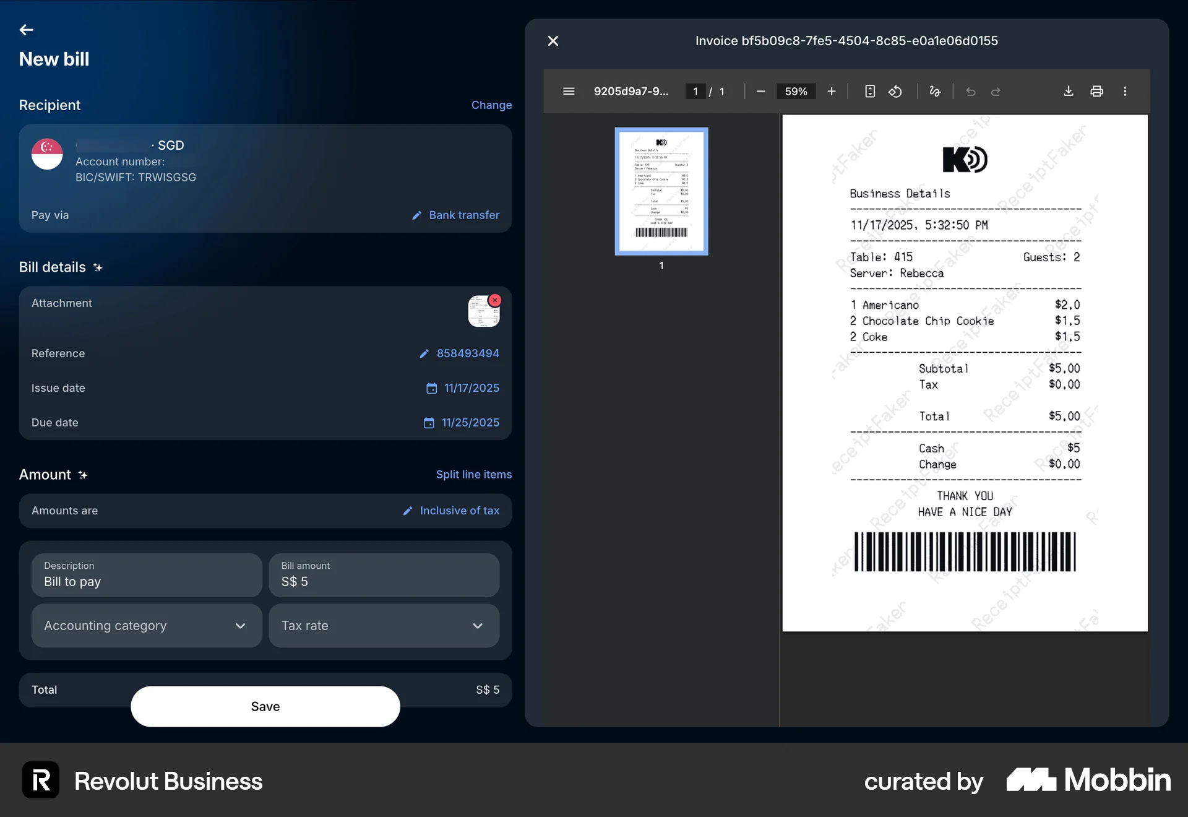The image size is (1188, 817).
Task: Expand Tax rate dropdown
Action: tap(384, 626)
